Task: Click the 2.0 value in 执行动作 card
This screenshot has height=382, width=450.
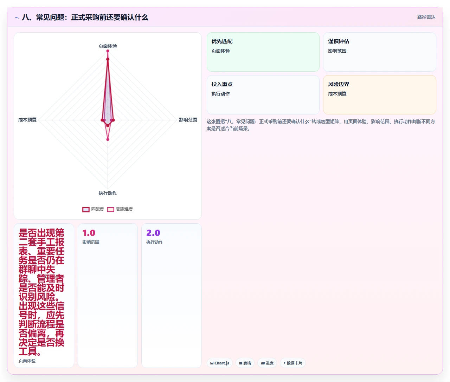Action: pyautogui.click(x=153, y=233)
